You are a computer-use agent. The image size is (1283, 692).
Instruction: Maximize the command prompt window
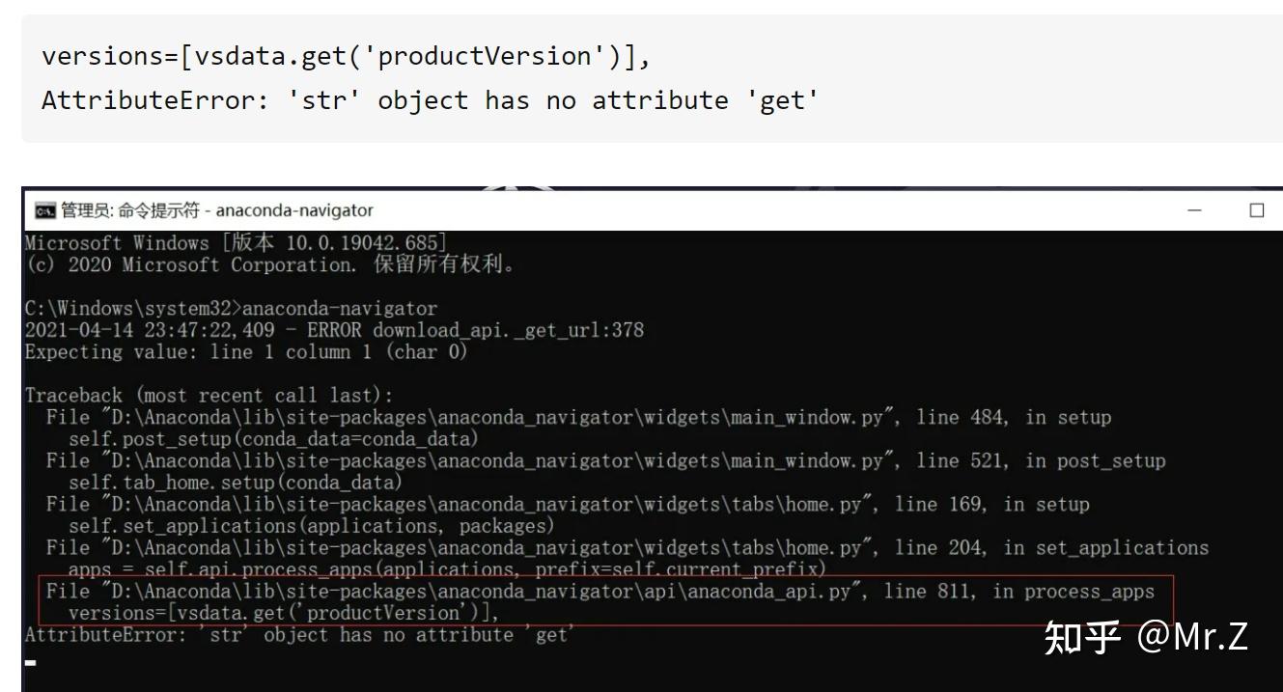[x=1256, y=210]
